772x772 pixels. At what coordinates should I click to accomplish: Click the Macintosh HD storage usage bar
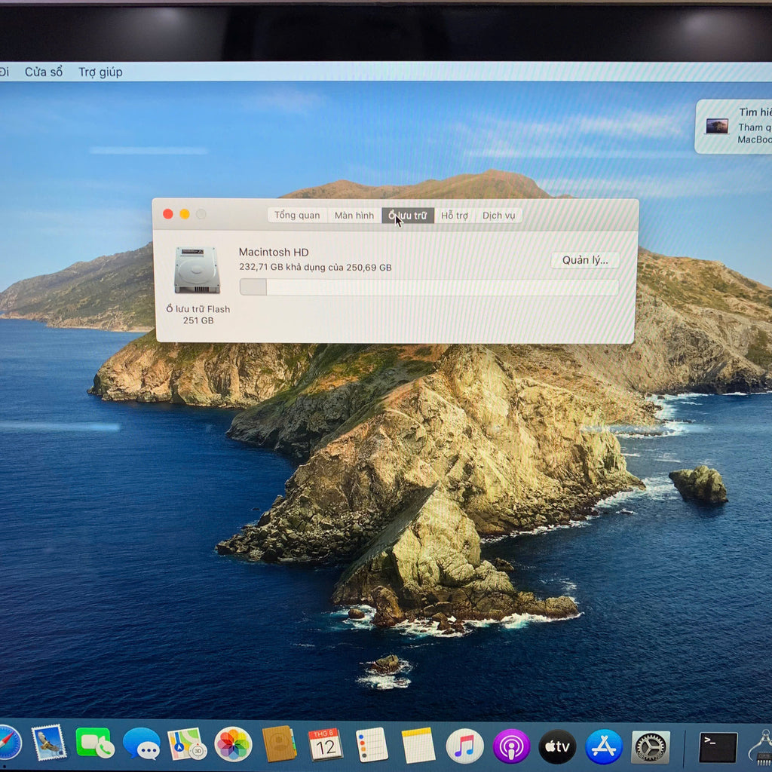pos(429,287)
